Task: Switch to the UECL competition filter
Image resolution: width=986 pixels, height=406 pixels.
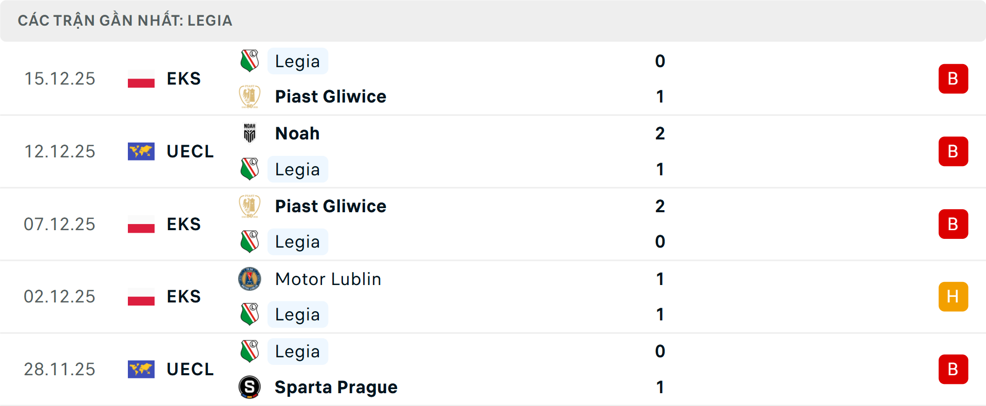Action: tap(190, 151)
